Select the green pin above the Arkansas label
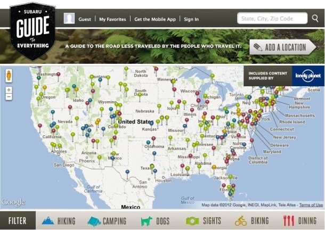This screenshot has height=230, width=325. [170, 137]
